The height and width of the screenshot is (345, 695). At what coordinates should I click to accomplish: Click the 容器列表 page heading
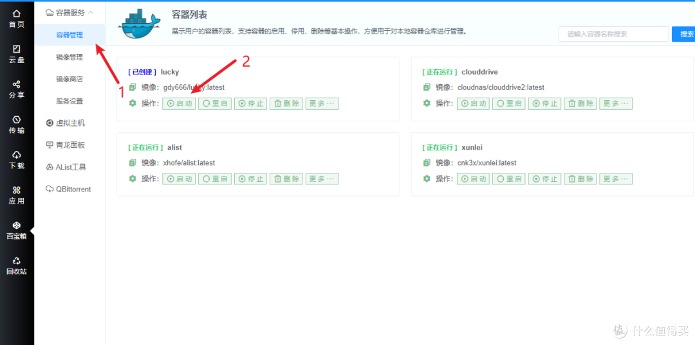click(x=190, y=15)
